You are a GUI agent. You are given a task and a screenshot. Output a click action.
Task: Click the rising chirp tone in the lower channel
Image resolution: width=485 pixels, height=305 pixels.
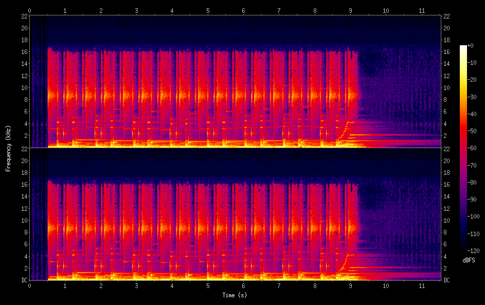tap(344, 262)
